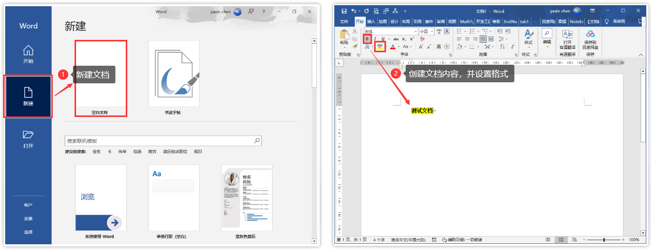Undo the last action in document window
The image size is (652, 250).
pos(353,11)
